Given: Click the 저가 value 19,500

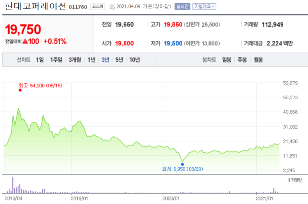Looking at the screenshot, I should (173, 43).
